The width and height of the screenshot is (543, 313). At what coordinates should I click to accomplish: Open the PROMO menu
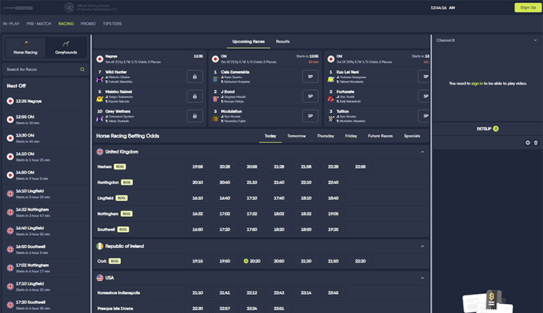pos(88,24)
